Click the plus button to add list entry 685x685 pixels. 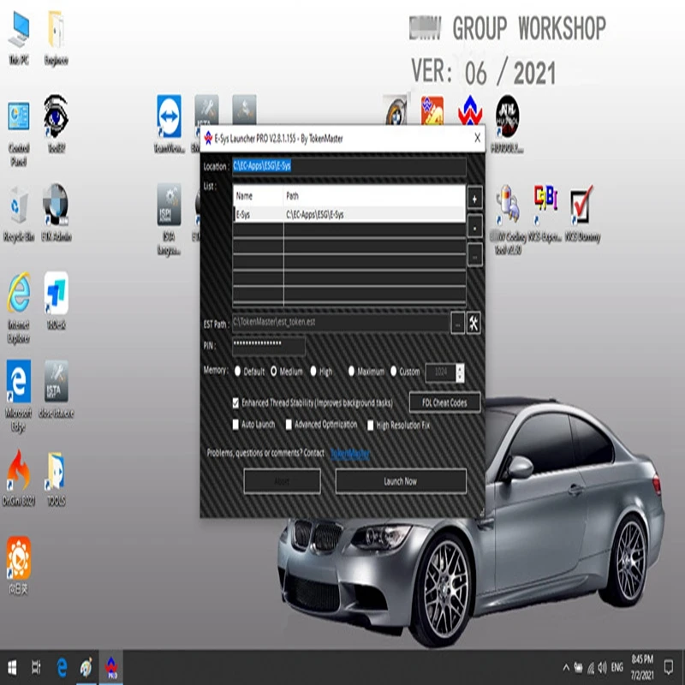(474, 200)
